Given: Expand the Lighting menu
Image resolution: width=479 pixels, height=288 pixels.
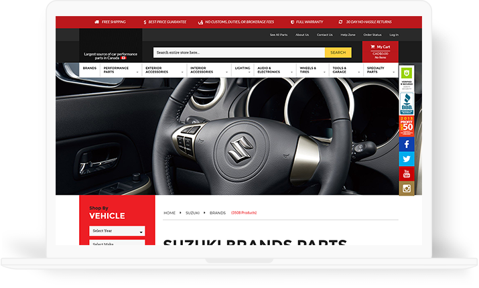Looking at the screenshot, I should pyautogui.click(x=243, y=70).
